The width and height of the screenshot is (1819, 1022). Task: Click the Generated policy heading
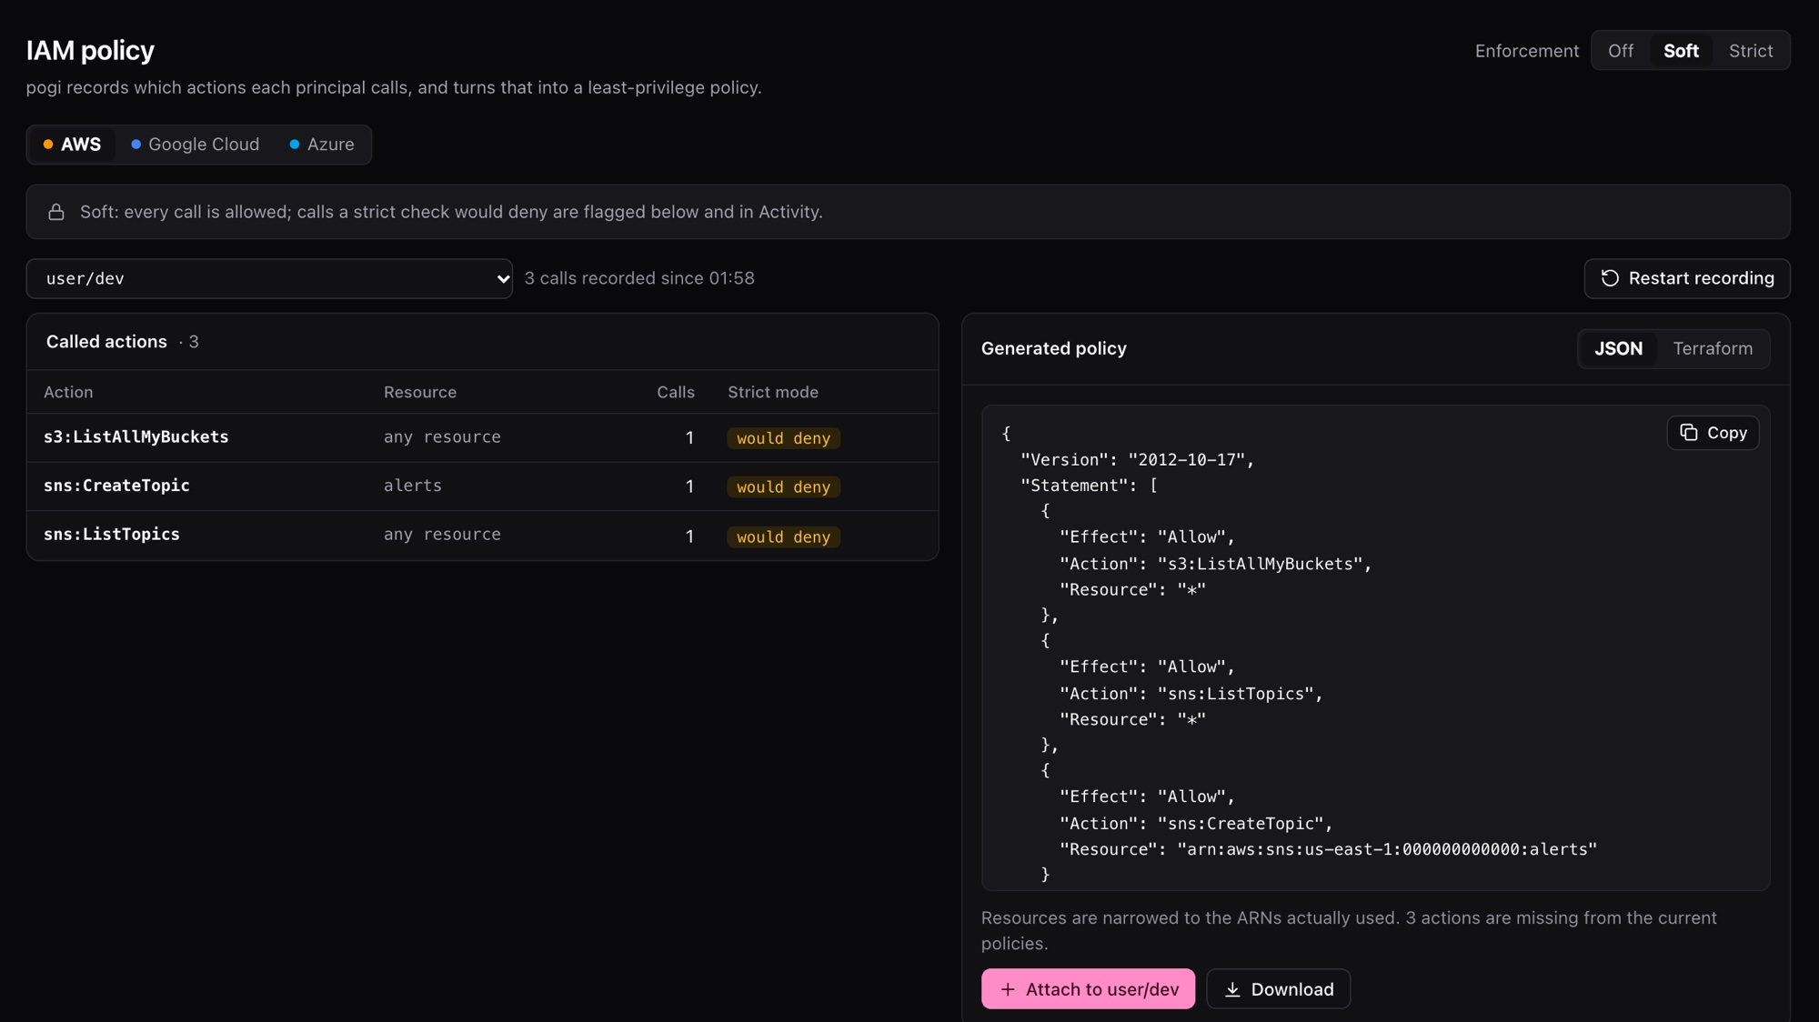pos(1054,349)
